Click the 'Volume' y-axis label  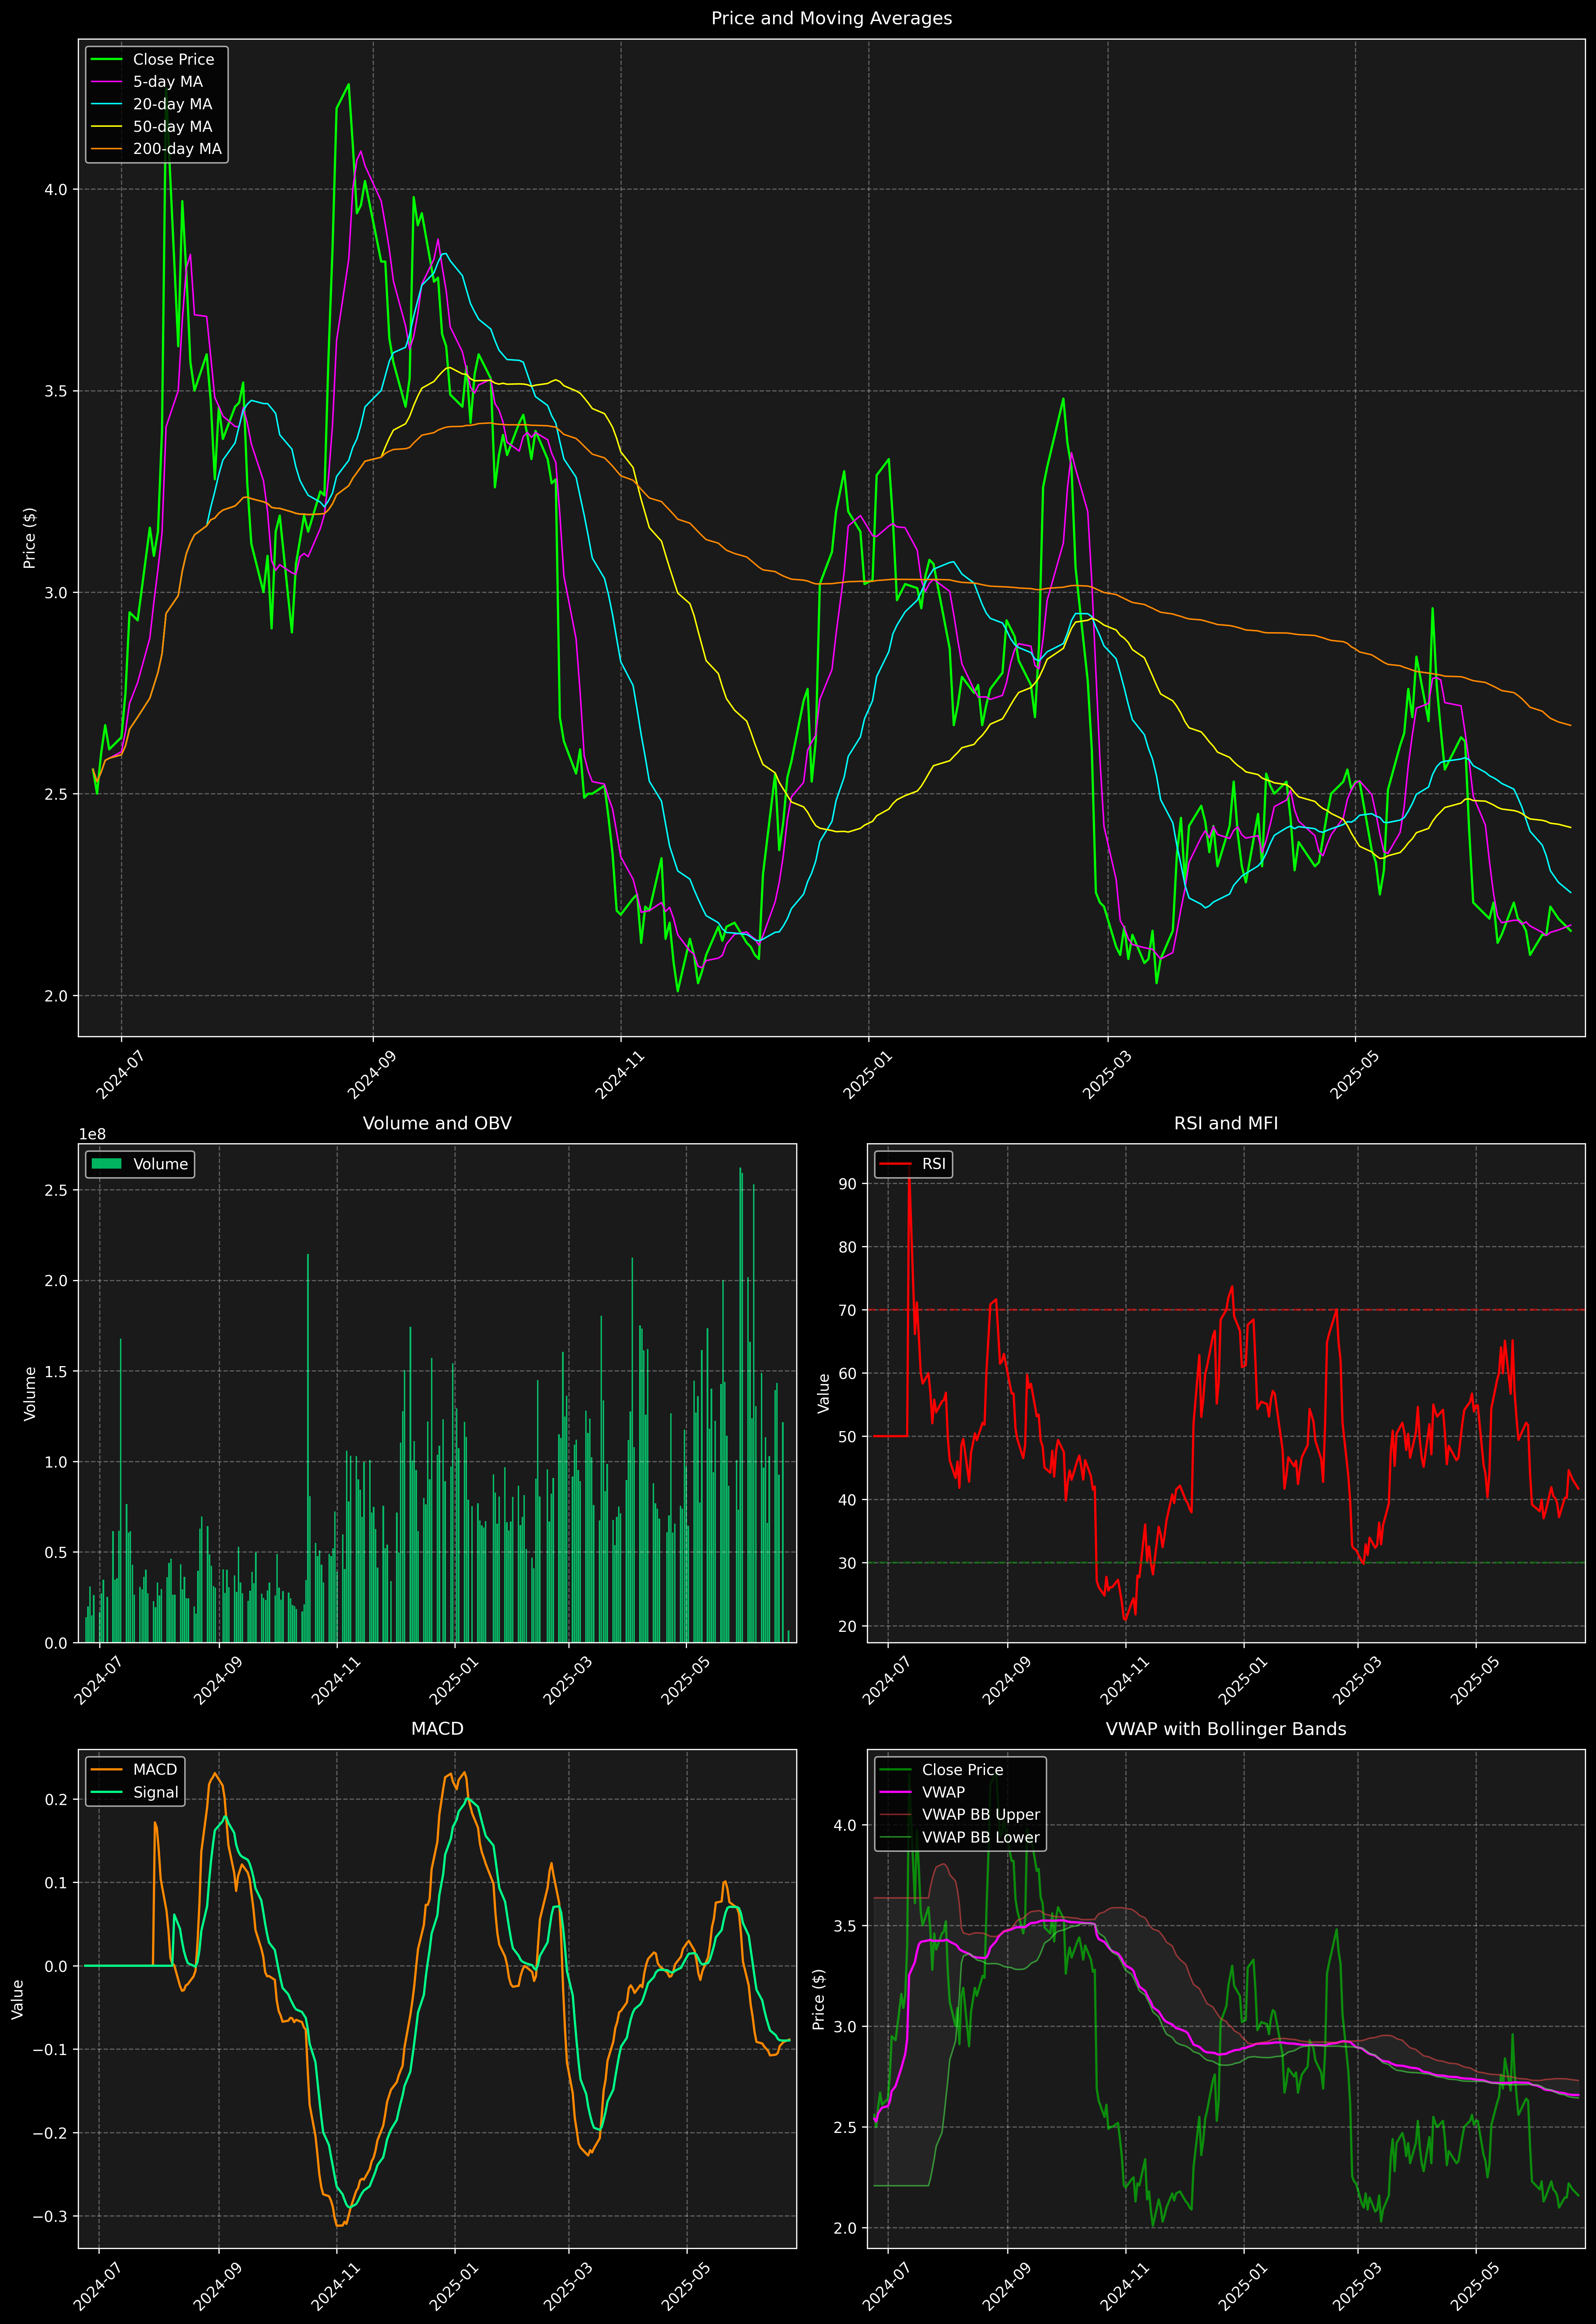[30, 1393]
